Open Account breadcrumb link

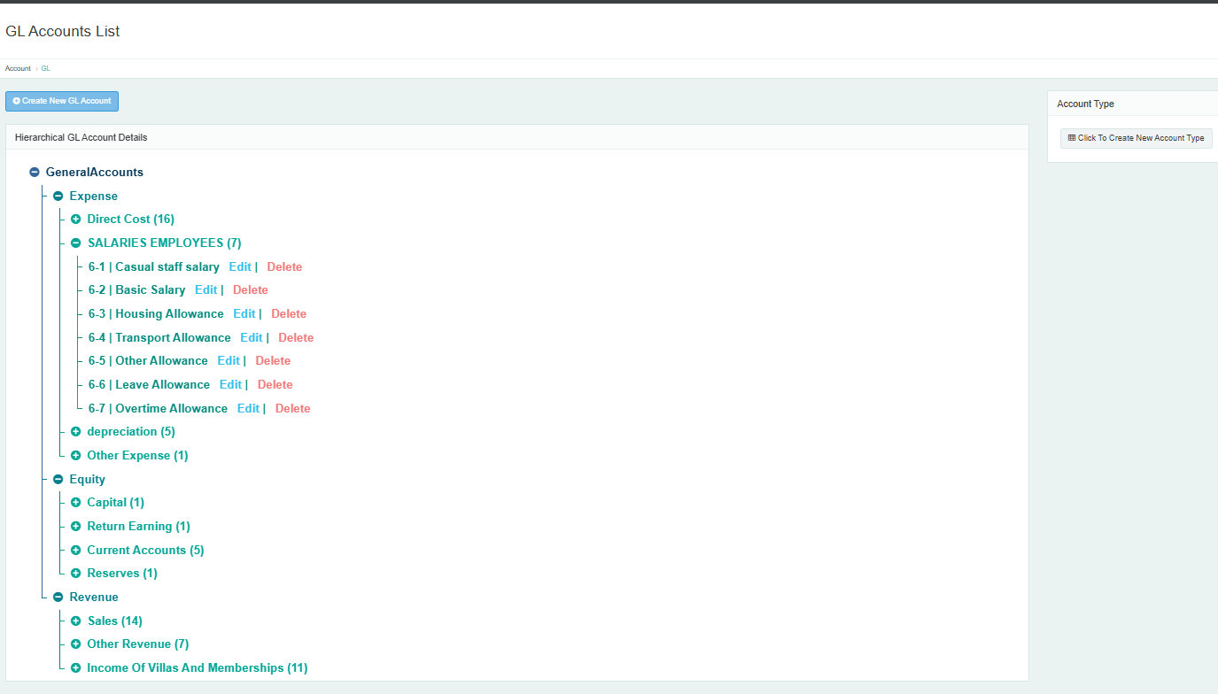coord(18,68)
